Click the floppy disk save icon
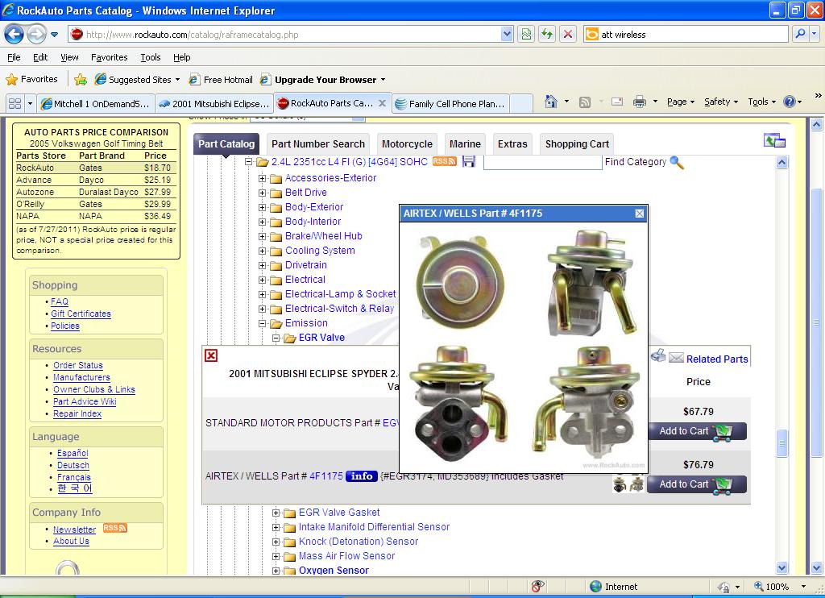The width and height of the screenshot is (825, 598). pyautogui.click(x=468, y=162)
